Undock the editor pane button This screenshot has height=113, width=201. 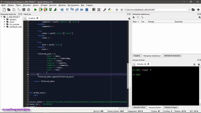(x=128, y=14)
